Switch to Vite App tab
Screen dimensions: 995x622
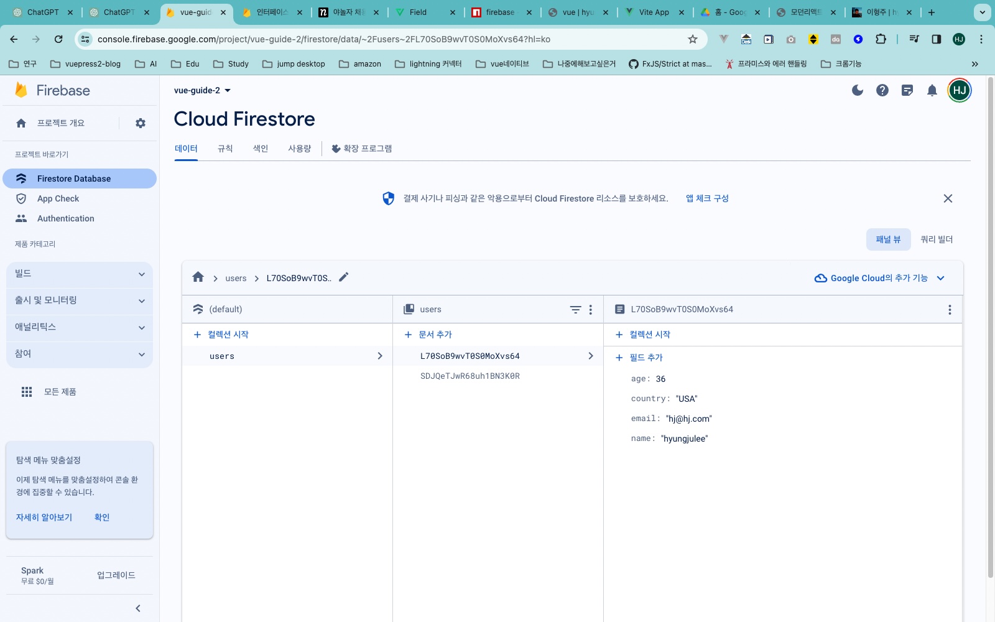pos(654,12)
